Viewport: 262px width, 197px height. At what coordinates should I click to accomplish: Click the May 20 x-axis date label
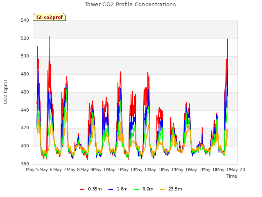[x=237, y=170]
